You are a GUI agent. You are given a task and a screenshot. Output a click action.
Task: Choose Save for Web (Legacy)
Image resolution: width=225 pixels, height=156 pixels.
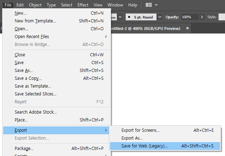[x=145, y=146]
